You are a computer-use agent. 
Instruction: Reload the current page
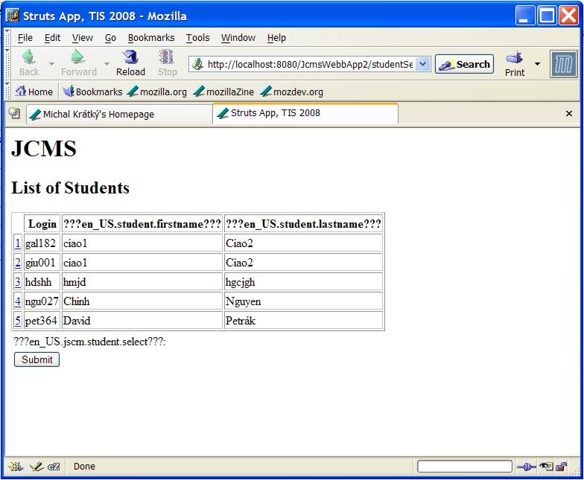coord(130,63)
